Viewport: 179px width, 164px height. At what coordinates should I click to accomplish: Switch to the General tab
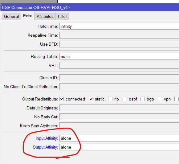(11, 16)
